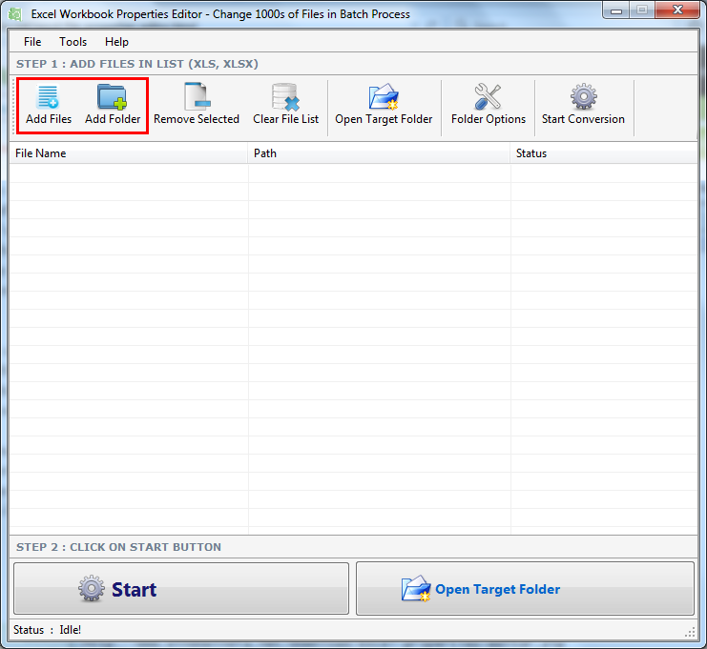Screen dimensions: 707x649
Task: Click the window resize grip in the status bar
Action: click(x=691, y=632)
